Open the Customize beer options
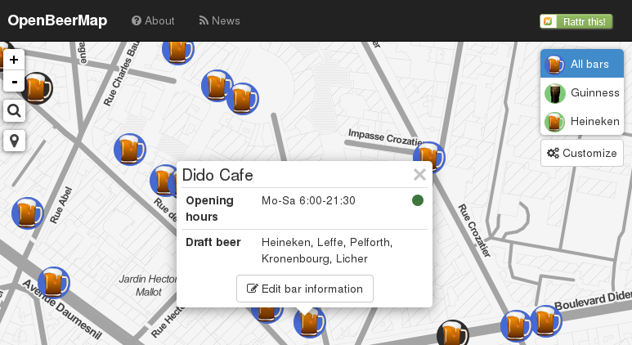This screenshot has height=345, width=632. coord(582,153)
